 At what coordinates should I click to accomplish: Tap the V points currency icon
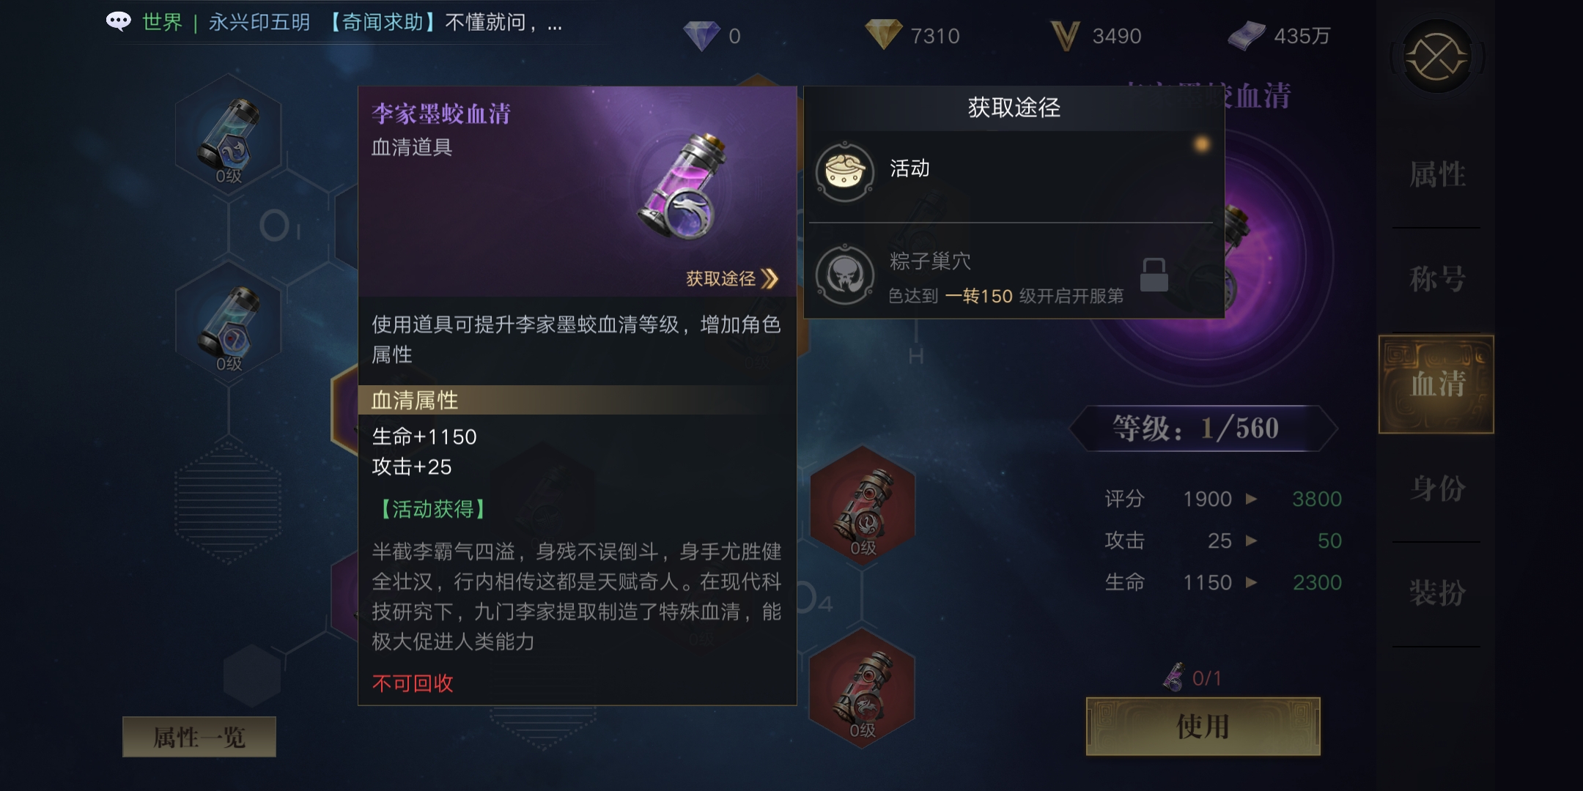click(x=1065, y=35)
